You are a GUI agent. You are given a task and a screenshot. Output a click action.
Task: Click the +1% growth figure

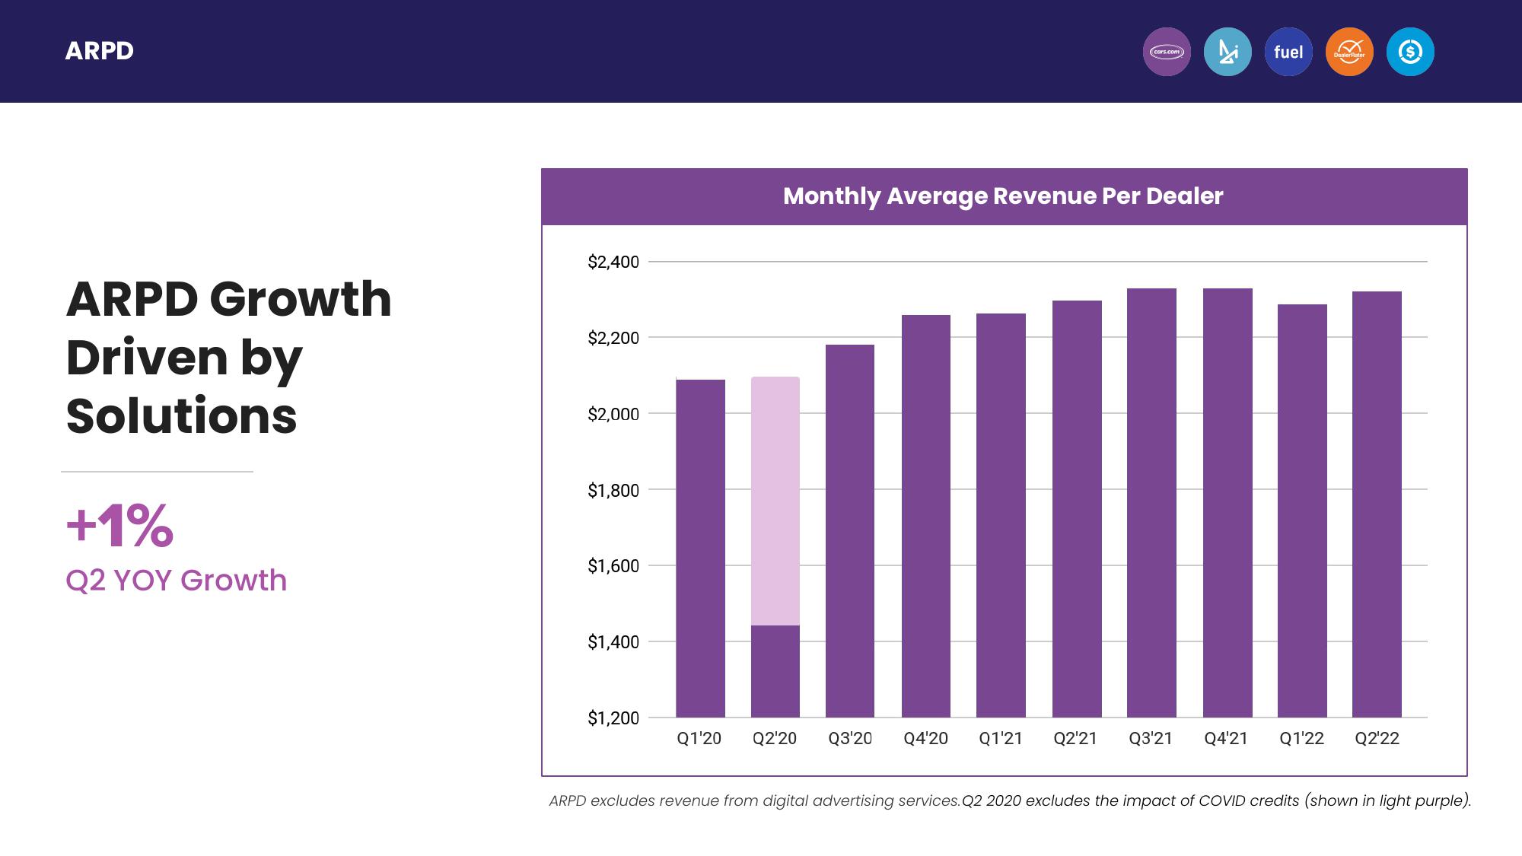119,525
